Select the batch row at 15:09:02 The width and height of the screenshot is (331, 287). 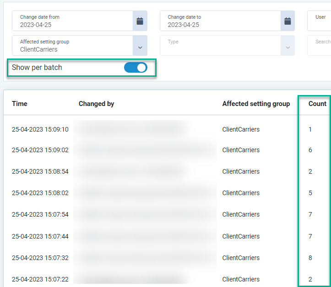(x=40, y=150)
